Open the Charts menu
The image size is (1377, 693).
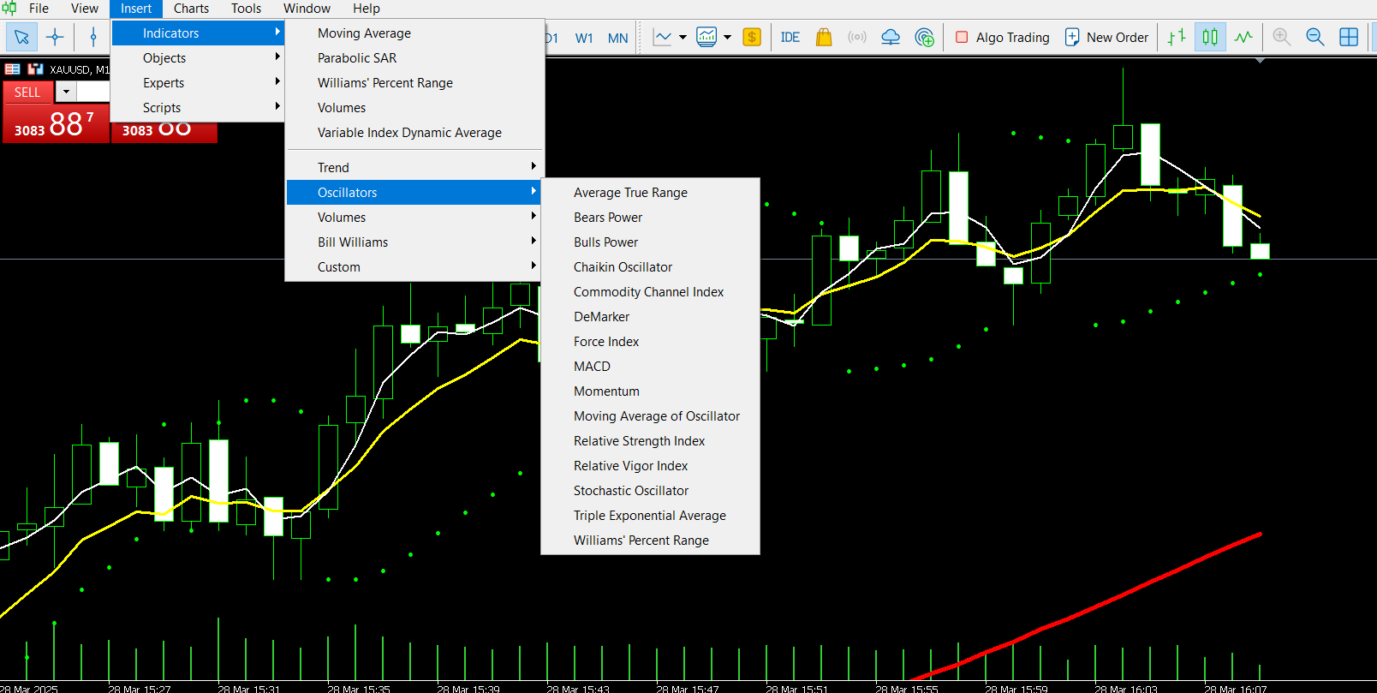coord(191,8)
